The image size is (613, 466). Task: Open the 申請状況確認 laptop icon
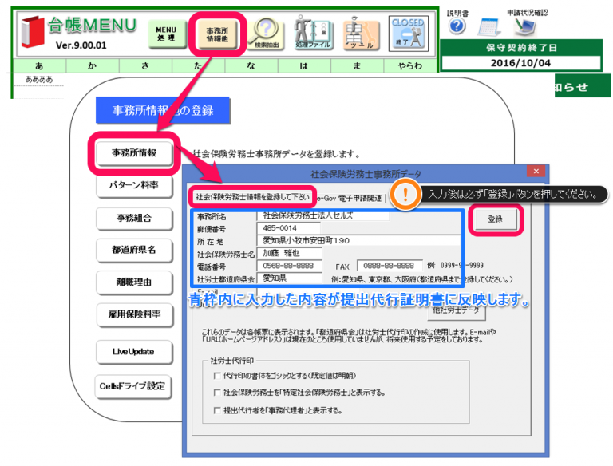click(525, 26)
